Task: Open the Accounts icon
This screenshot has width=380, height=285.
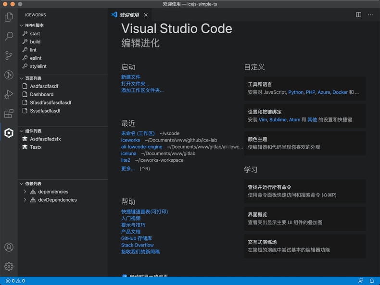Action: [9, 247]
